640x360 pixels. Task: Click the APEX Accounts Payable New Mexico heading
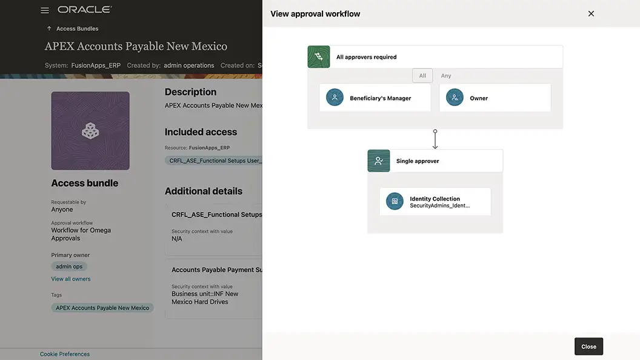(x=136, y=46)
